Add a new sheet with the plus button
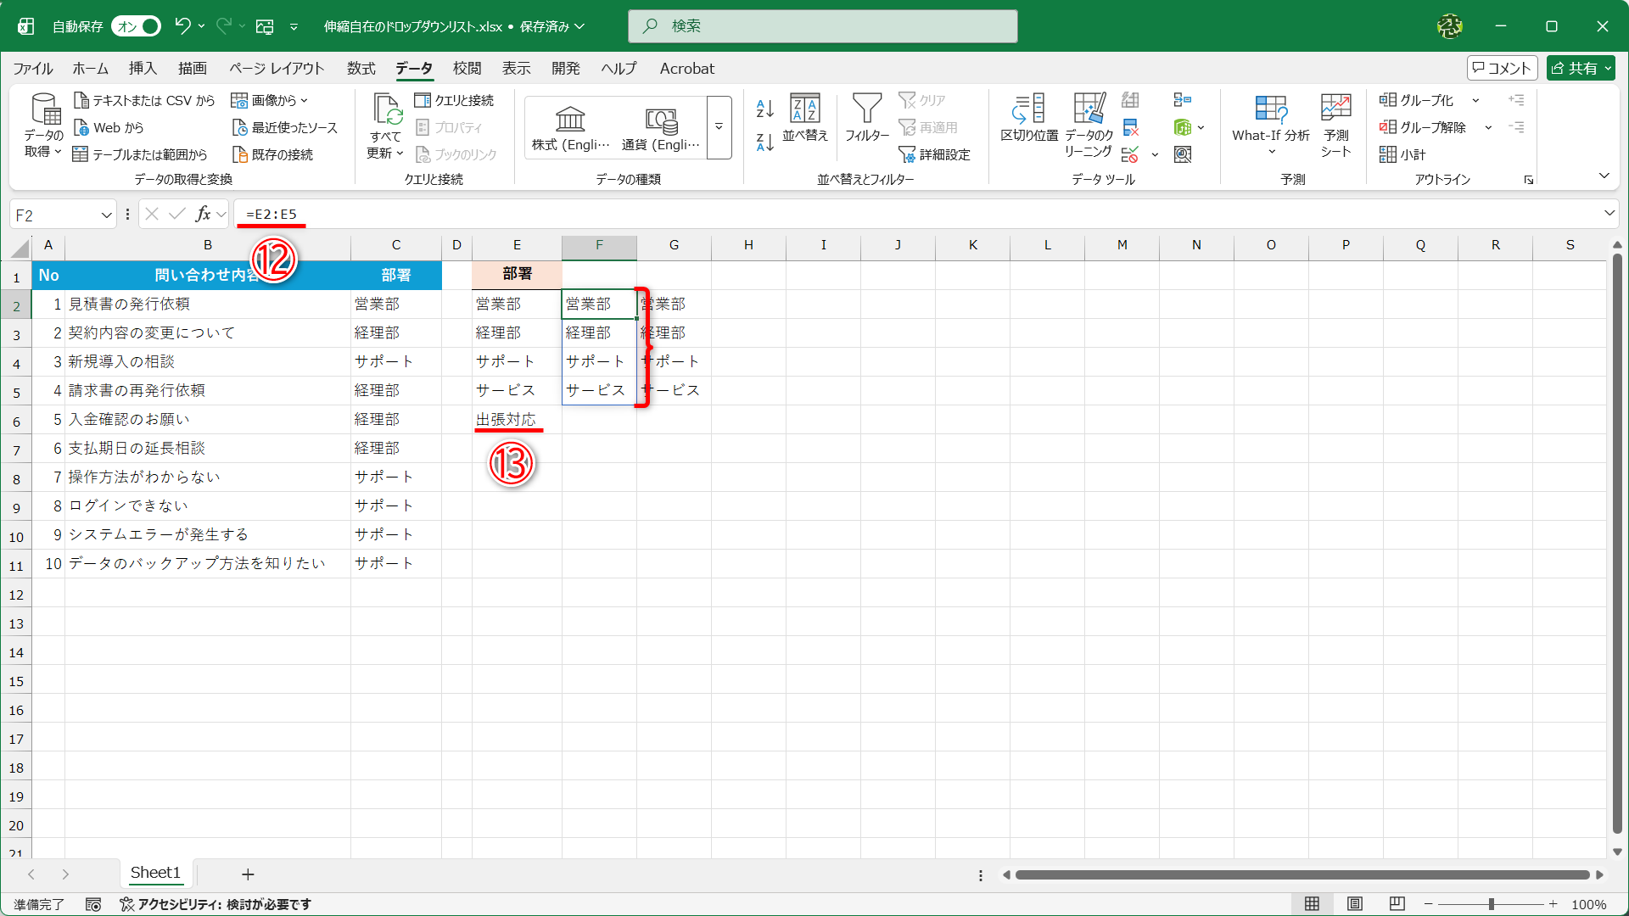 point(247,874)
